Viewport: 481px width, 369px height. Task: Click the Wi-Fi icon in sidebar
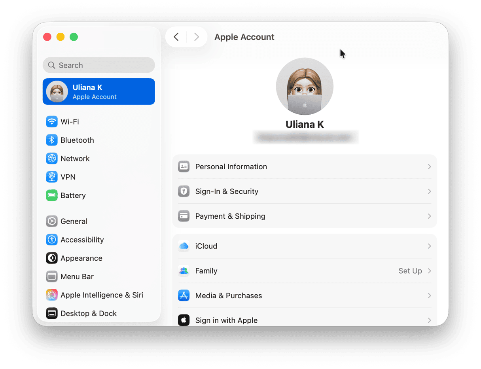(52, 122)
